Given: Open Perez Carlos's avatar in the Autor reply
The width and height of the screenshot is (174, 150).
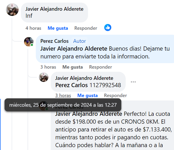Looking at the screenshot, I should coord(29,42).
